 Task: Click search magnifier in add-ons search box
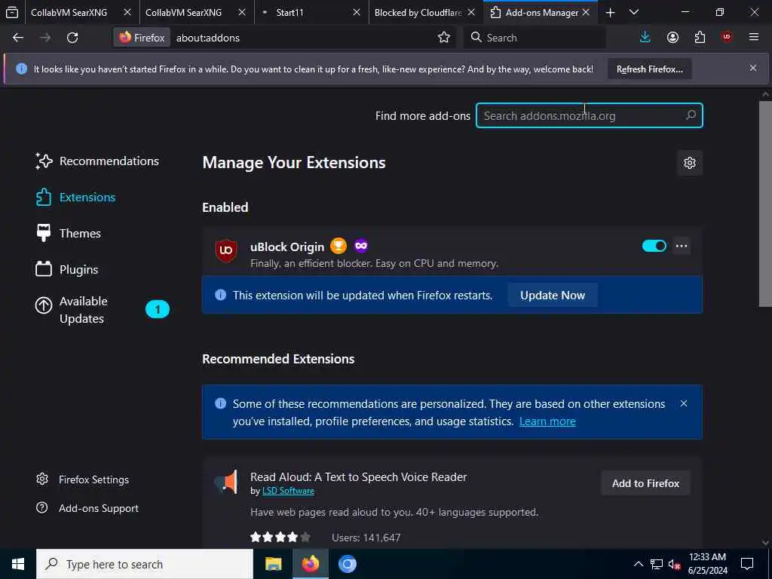[x=691, y=115]
